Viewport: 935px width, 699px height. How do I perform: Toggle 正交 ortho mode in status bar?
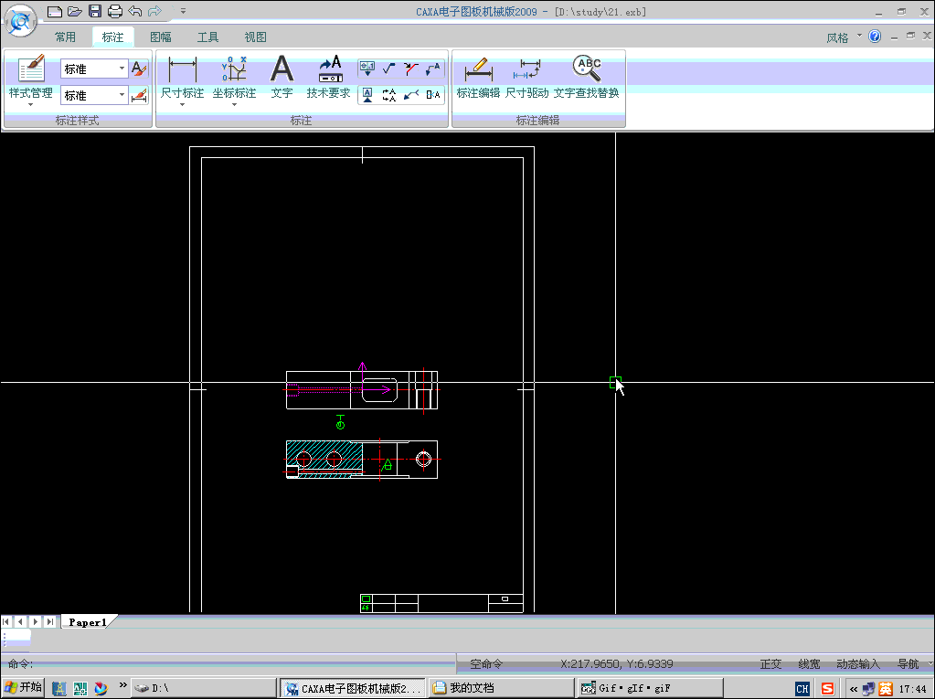[770, 664]
